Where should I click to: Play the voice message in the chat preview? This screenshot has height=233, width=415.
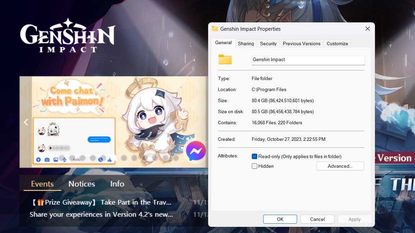[50, 148]
